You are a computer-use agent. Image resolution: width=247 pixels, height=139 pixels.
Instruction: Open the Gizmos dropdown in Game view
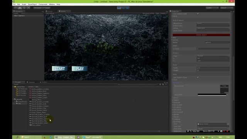point(163,14)
